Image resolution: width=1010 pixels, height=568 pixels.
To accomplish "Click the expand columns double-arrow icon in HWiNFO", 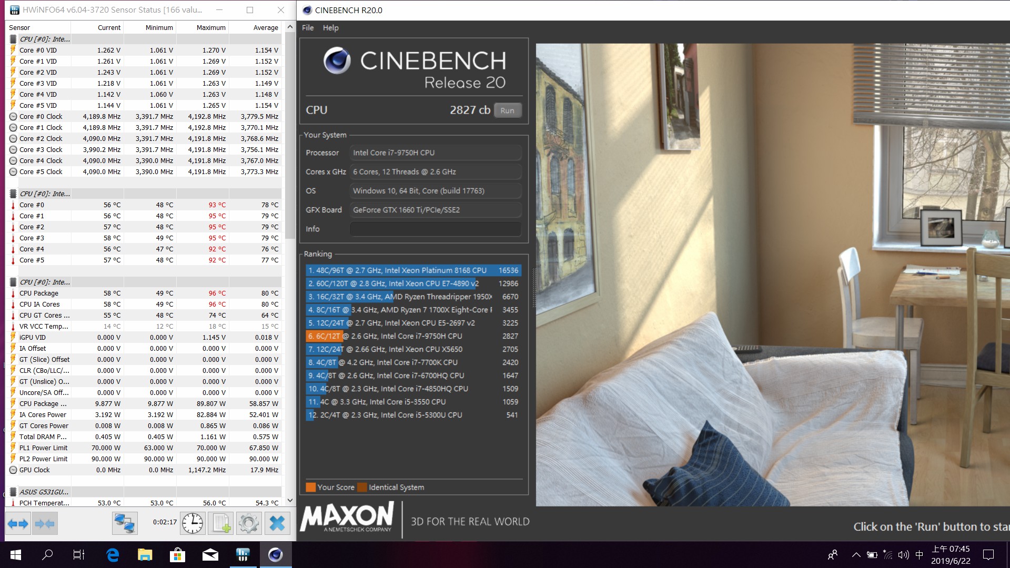I will (x=18, y=524).
